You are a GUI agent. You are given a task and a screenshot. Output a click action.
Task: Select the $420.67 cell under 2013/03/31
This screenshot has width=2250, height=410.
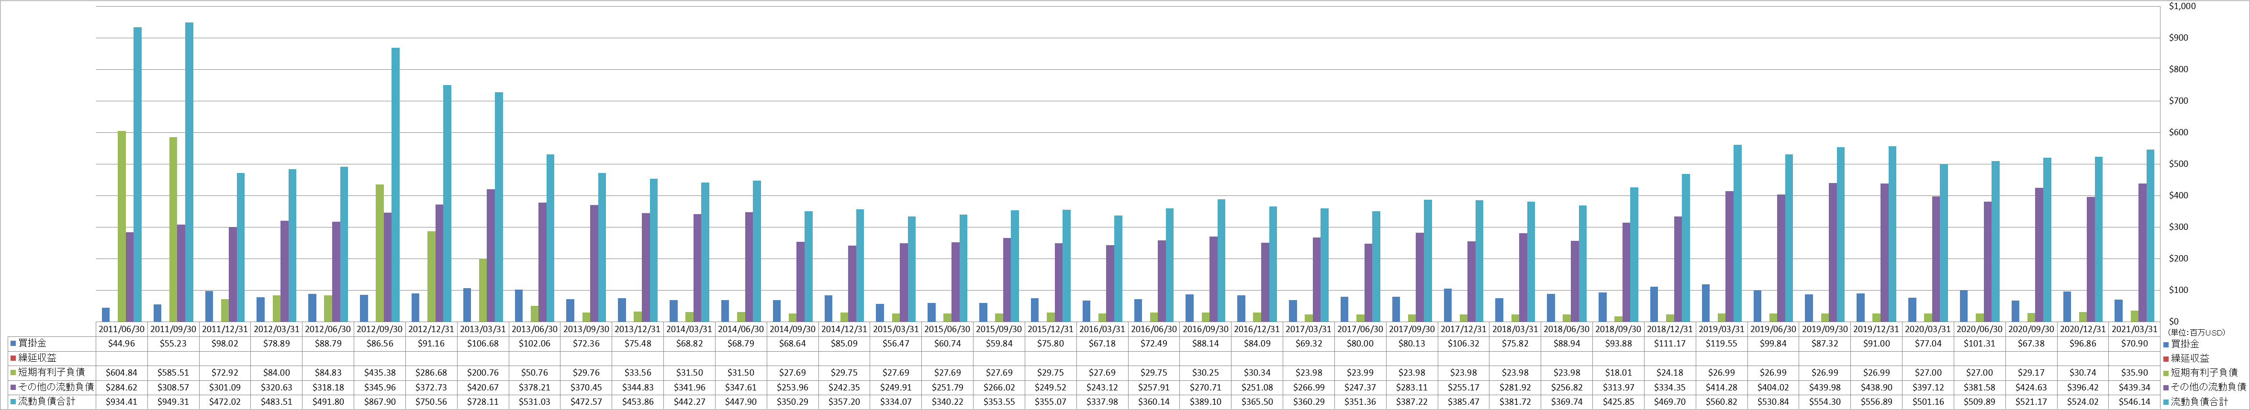click(x=483, y=388)
